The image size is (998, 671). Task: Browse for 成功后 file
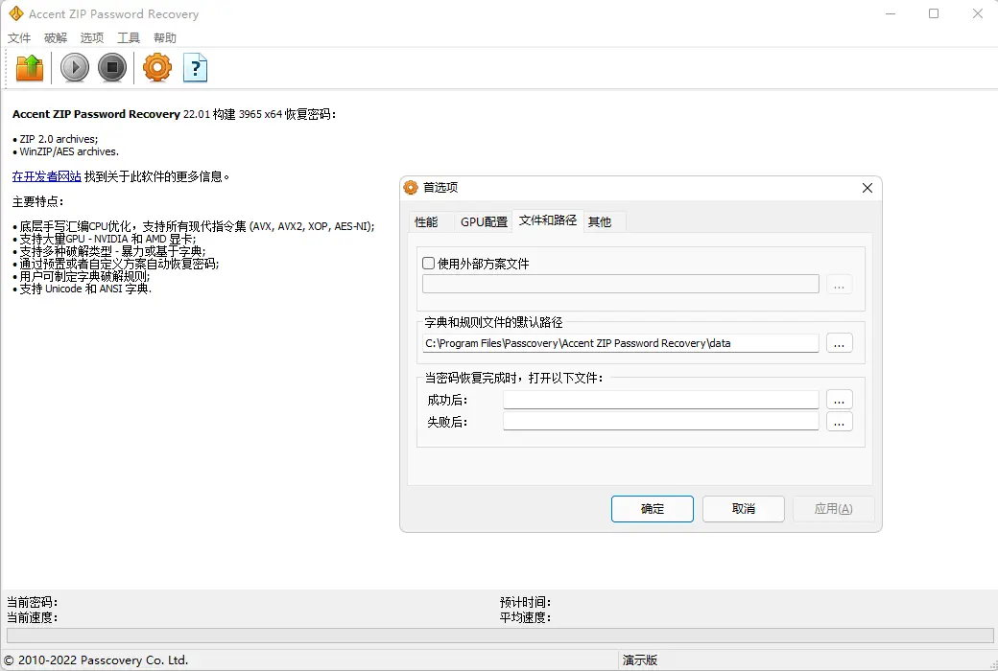pyautogui.click(x=839, y=400)
